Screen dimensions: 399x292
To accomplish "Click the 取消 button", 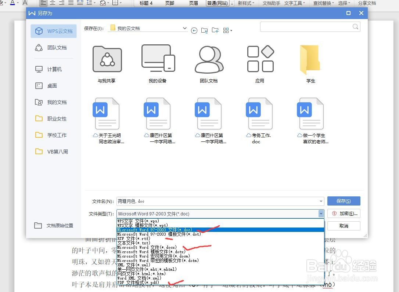I will tap(344, 226).
